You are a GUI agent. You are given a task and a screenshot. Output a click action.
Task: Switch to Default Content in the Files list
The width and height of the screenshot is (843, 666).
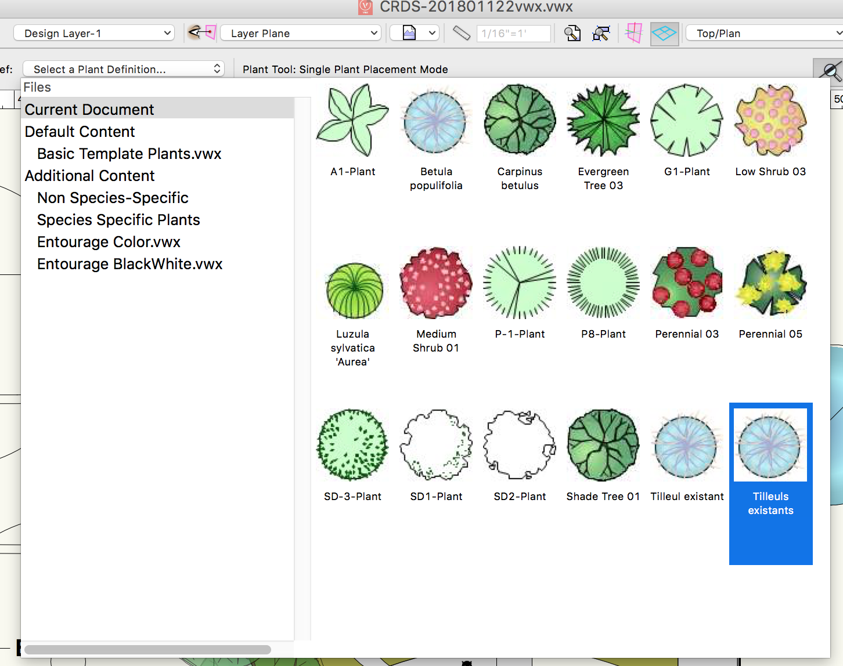(80, 132)
